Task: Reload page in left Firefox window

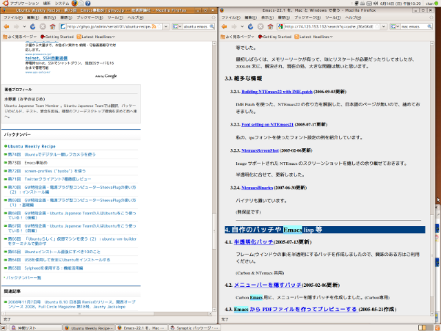Action: [x=33, y=26]
